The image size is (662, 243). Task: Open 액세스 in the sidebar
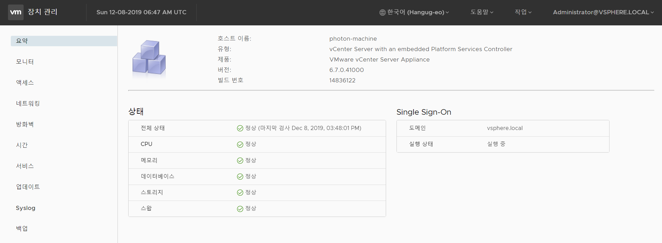pos(25,83)
